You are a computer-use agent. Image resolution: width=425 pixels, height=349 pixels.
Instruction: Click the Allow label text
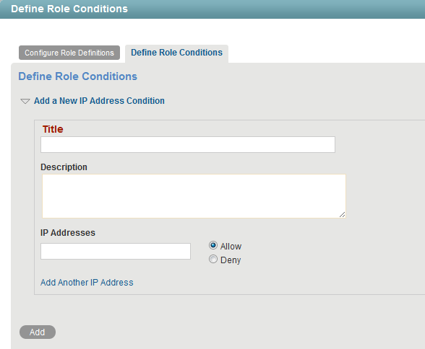[231, 247]
